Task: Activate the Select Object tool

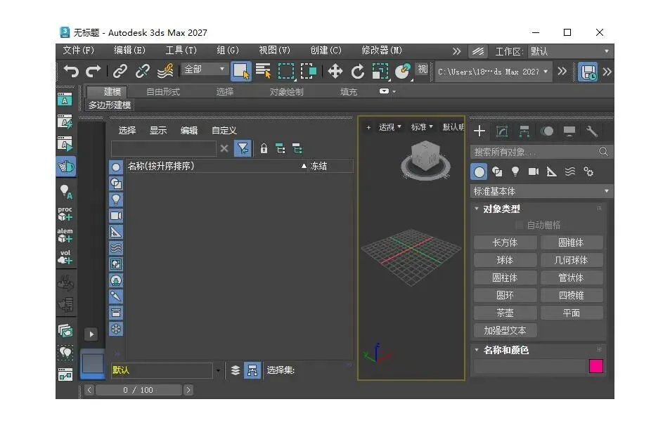Action: (x=241, y=71)
